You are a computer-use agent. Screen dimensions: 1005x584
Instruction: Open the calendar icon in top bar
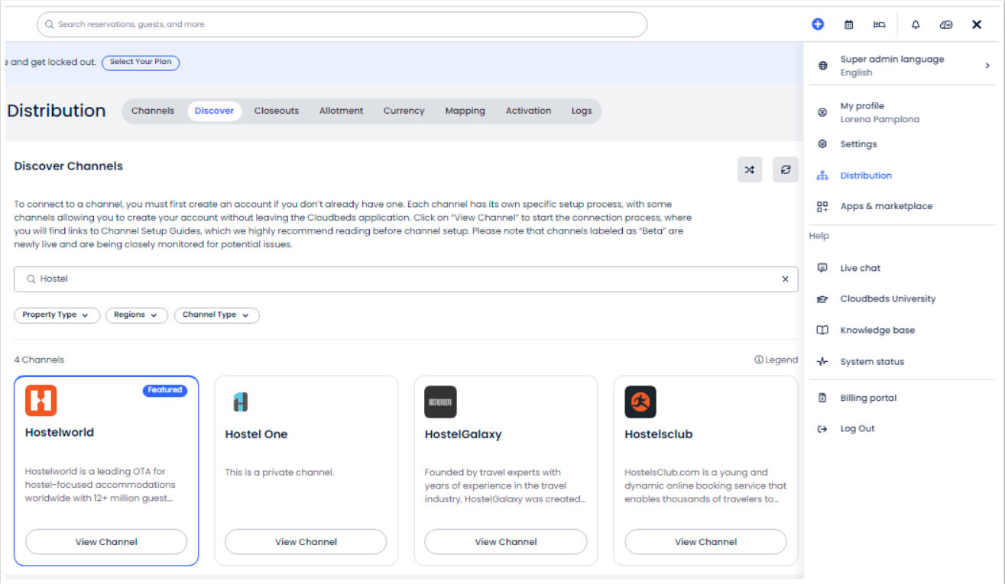pos(848,24)
